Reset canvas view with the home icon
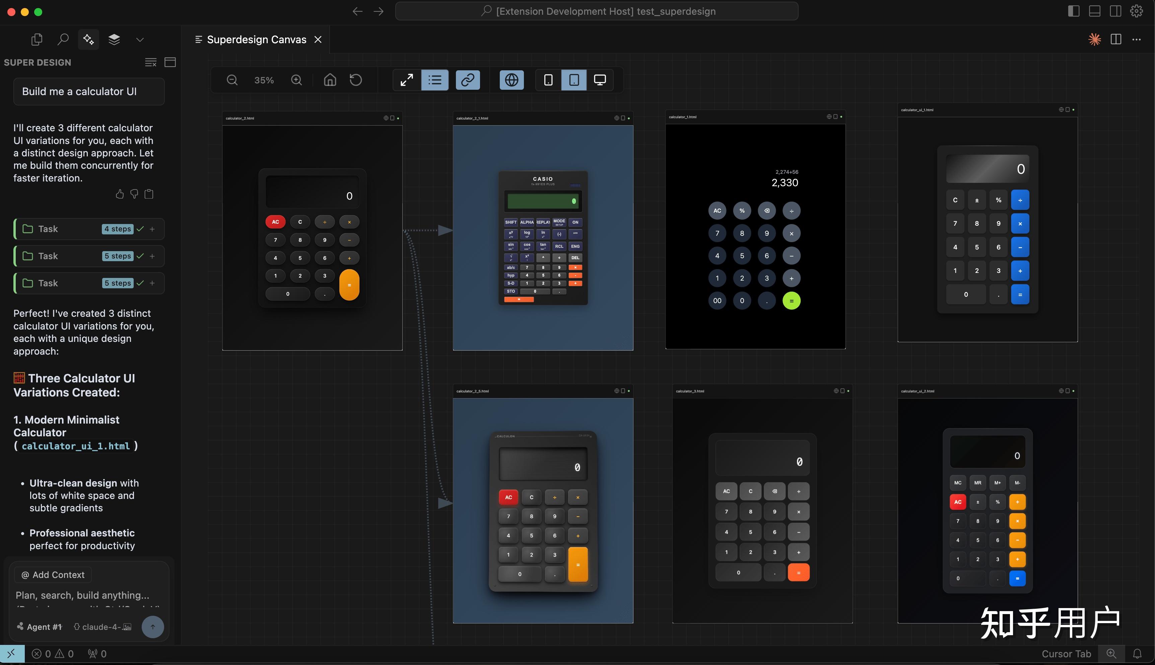 (330, 80)
